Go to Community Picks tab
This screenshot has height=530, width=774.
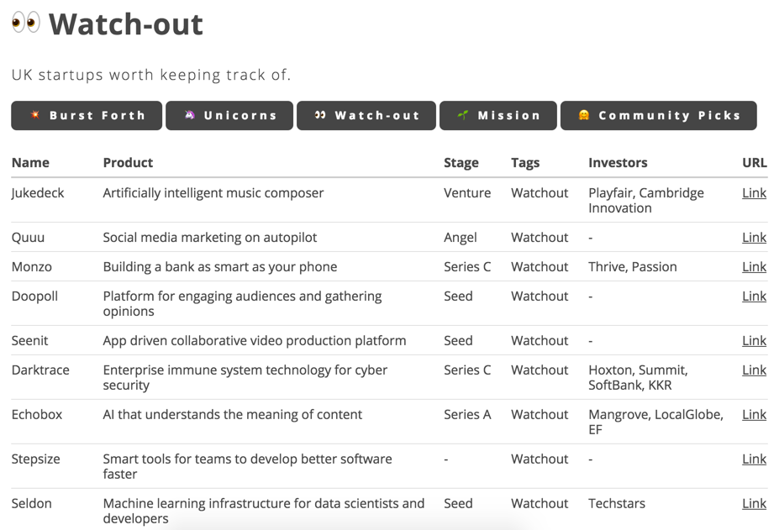click(658, 116)
